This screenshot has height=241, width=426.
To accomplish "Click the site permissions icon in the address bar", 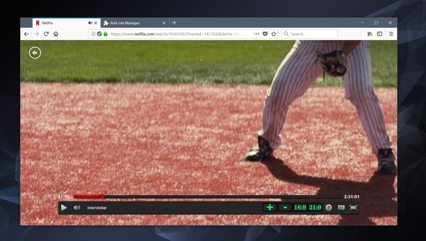I will (99, 34).
